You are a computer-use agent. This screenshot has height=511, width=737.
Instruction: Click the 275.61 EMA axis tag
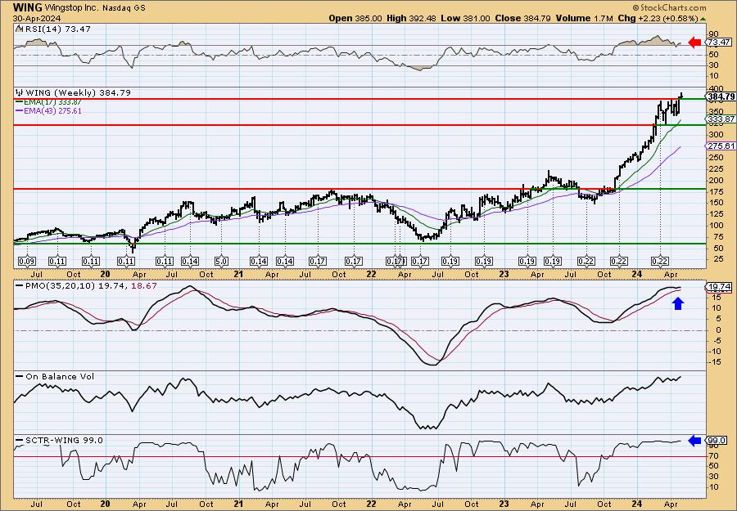721,146
